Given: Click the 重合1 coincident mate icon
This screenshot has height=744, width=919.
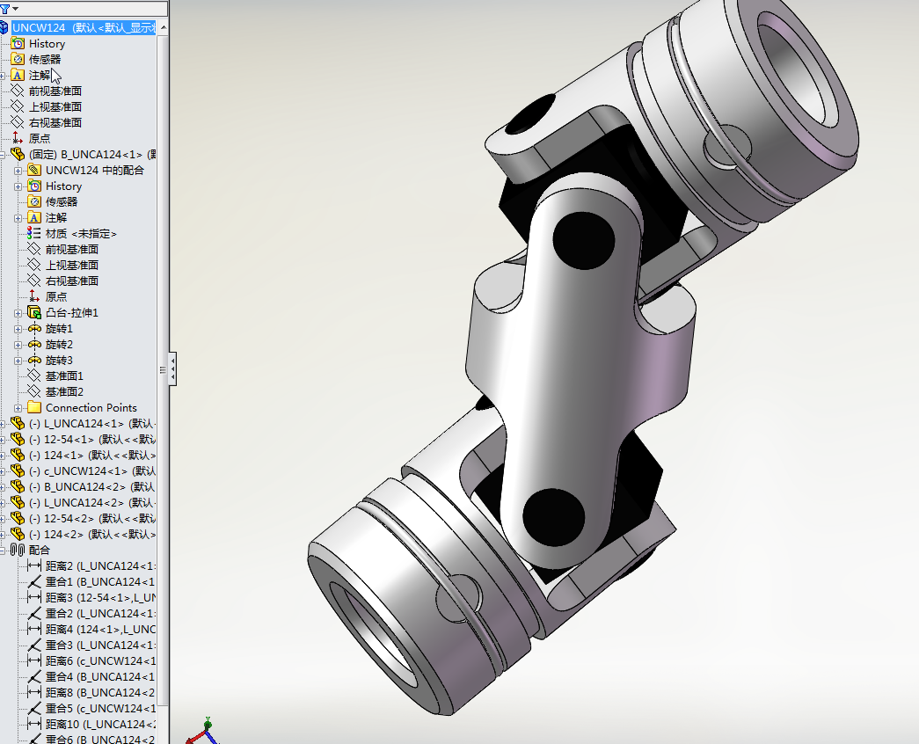Looking at the screenshot, I should tap(34, 581).
